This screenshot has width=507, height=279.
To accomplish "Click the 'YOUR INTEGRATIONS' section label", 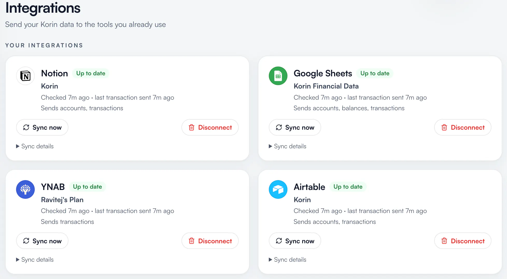I will (x=44, y=45).
